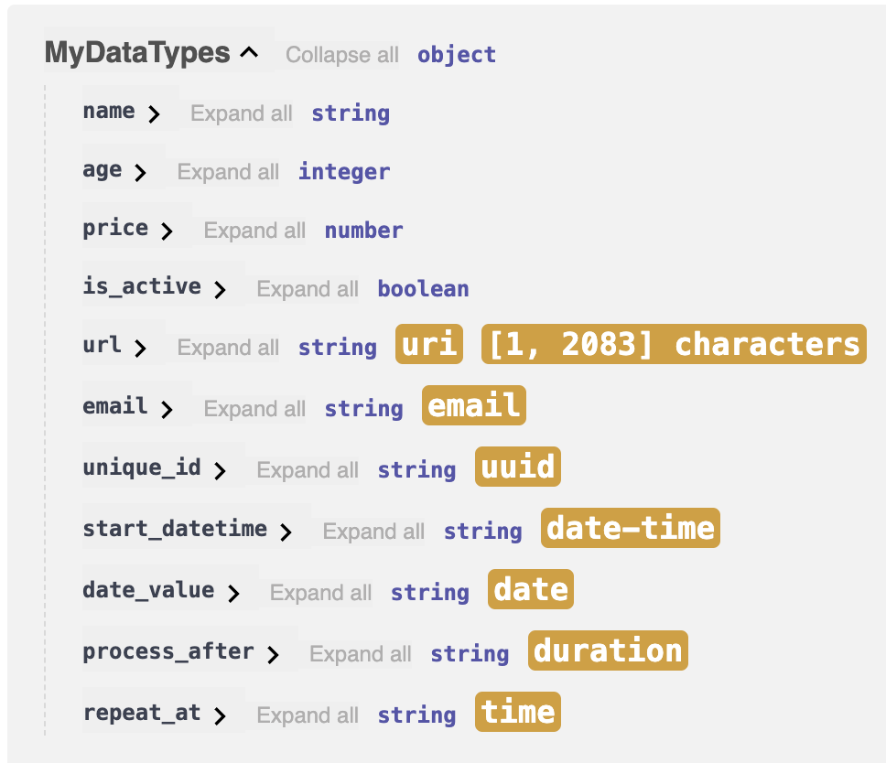Click the uri format badge

429,344
